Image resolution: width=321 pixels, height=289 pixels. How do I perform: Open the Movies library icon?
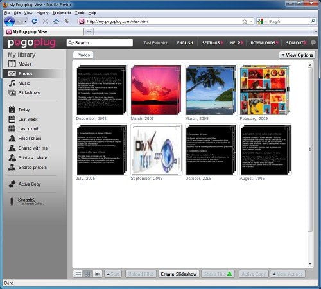click(12, 64)
